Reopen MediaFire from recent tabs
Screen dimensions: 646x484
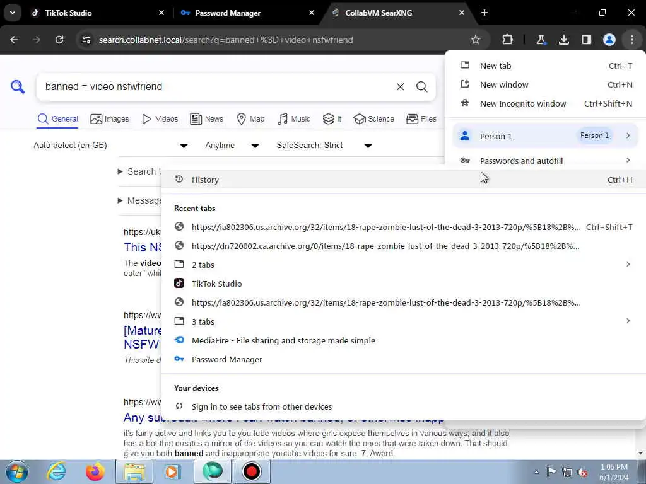point(403,340)
